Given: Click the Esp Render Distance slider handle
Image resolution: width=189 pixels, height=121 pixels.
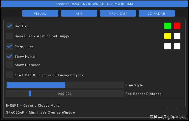Looking at the screenshot, I should click(30, 94).
